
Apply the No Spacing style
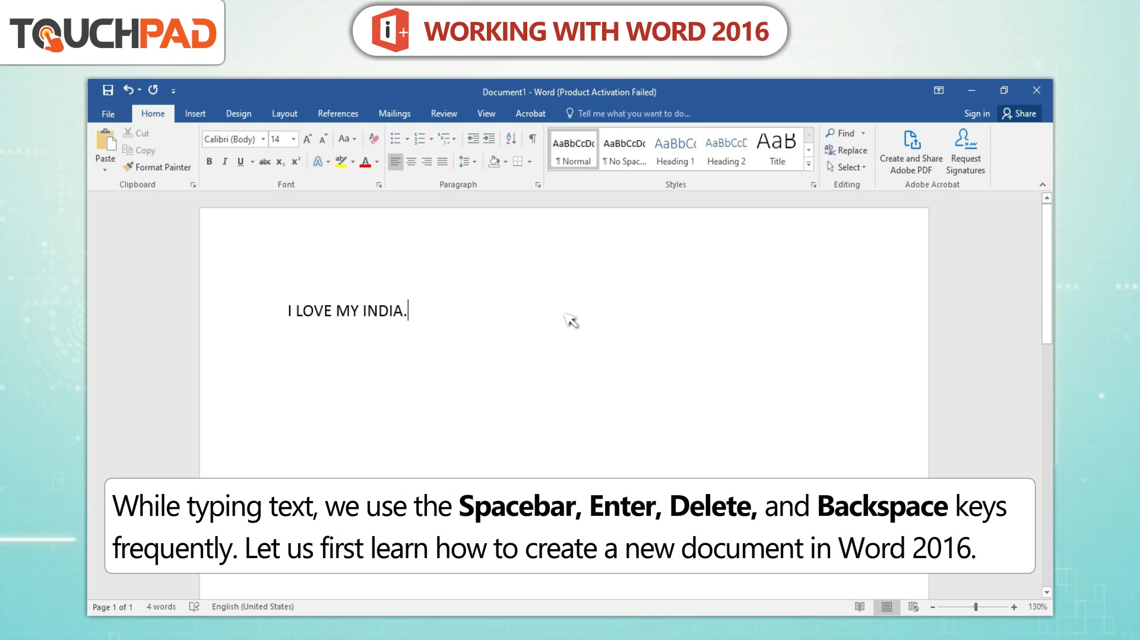(x=624, y=150)
